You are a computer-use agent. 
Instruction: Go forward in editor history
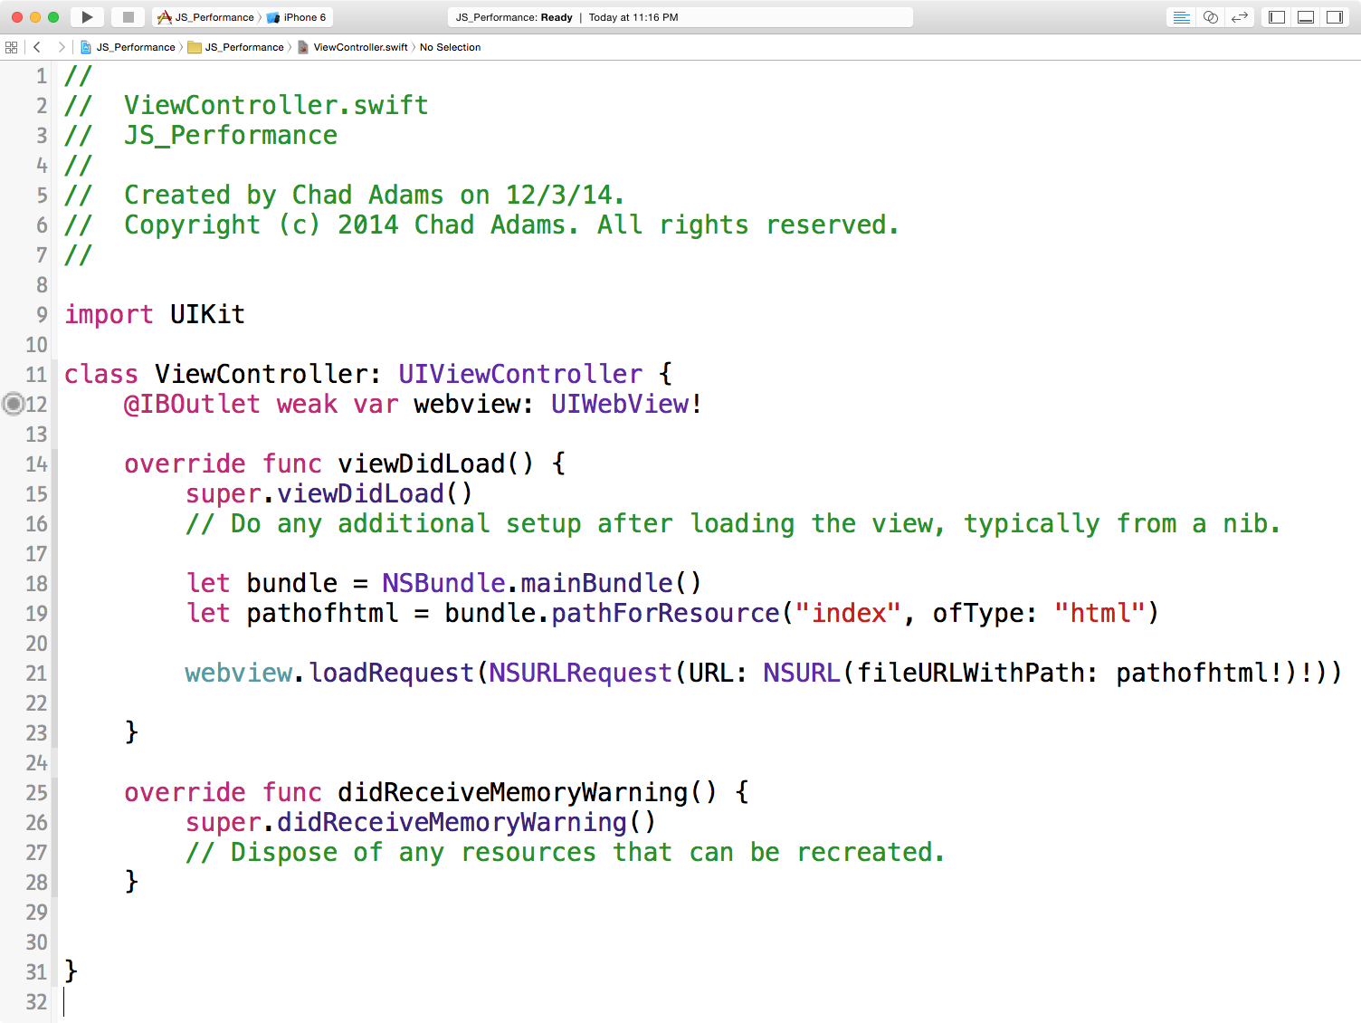point(62,47)
